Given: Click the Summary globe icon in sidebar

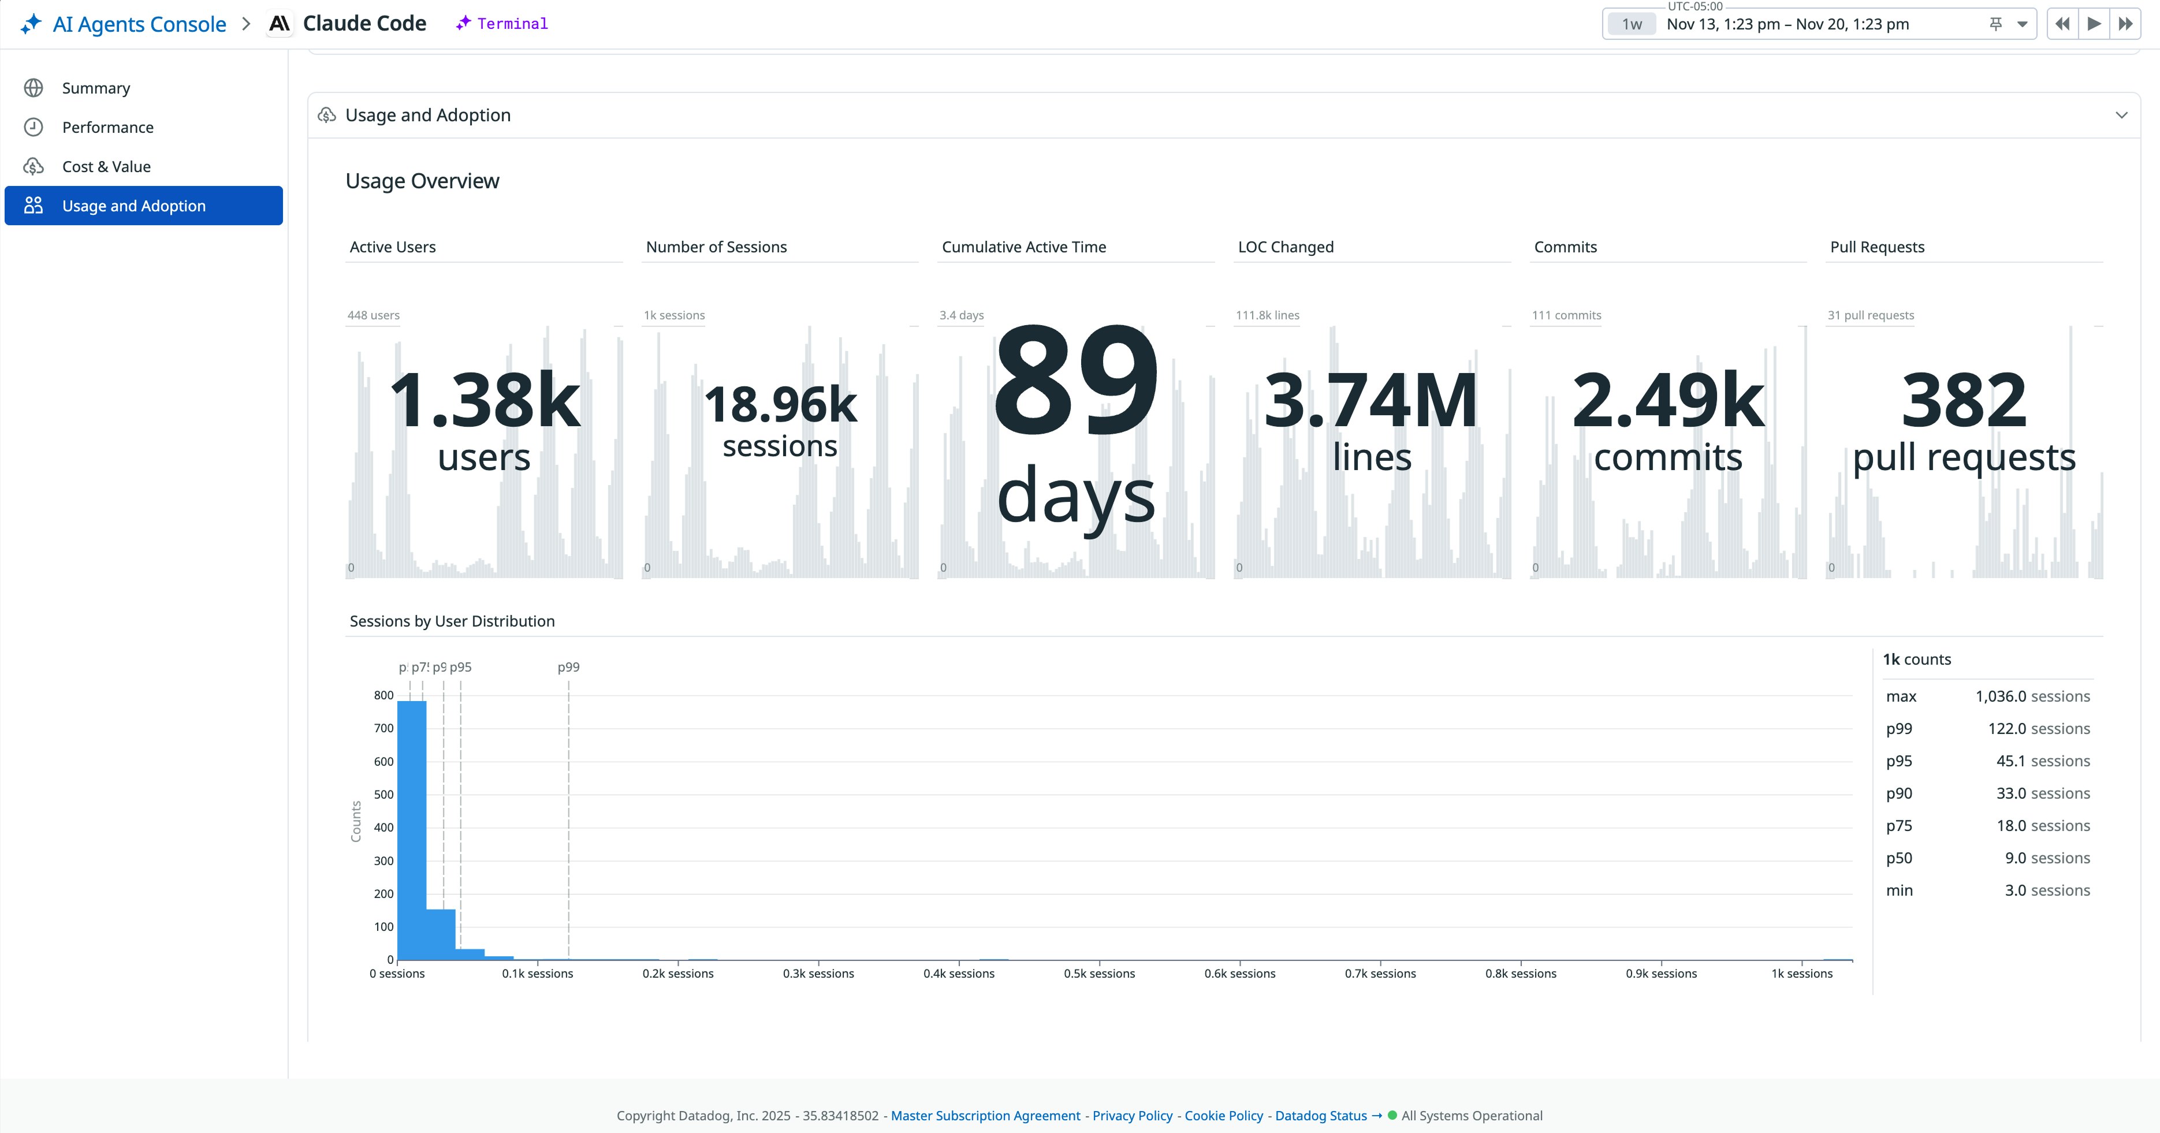Looking at the screenshot, I should (33, 88).
